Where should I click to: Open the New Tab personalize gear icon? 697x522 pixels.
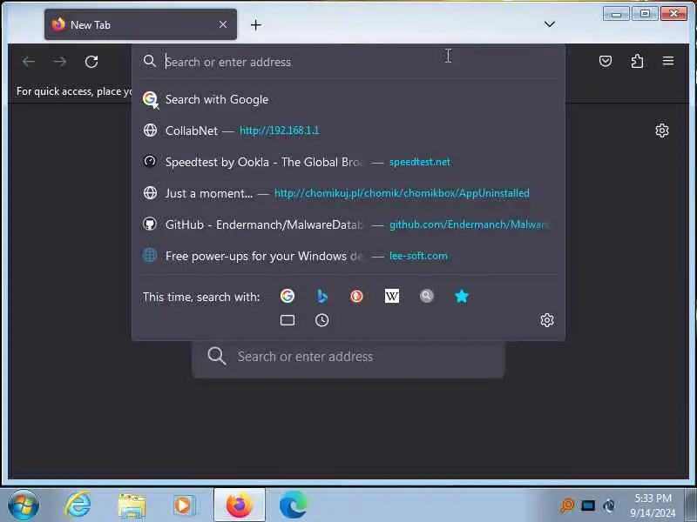(x=662, y=130)
